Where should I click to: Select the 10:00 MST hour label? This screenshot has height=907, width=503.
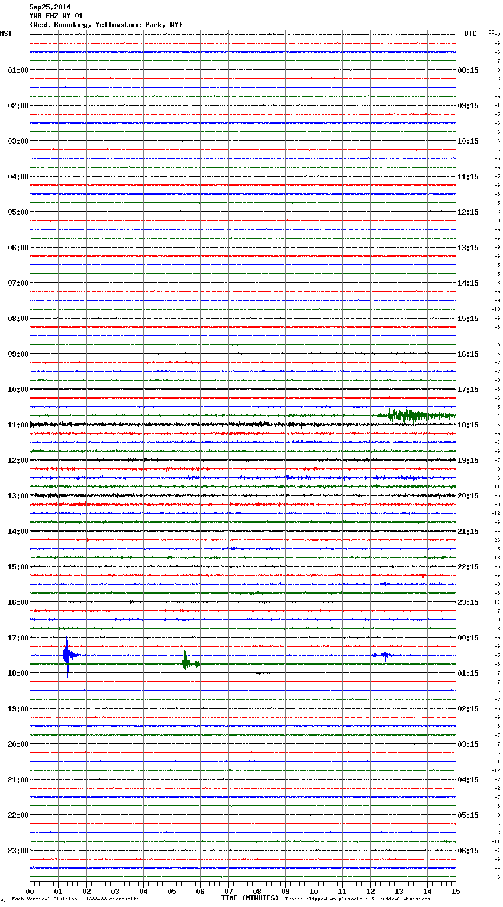click(x=18, y=390)
